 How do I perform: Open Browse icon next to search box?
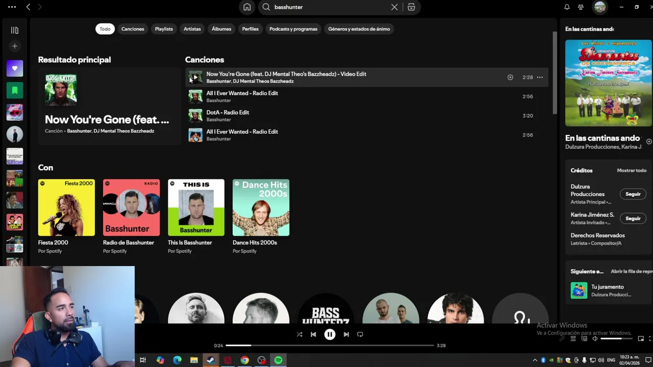pyautogui.click(x=411, y=7)
